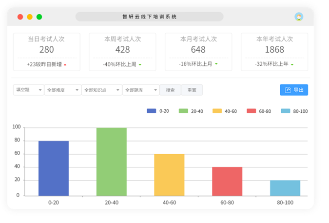
Task: Click the y-axis value 40
Action: (17, 166)
